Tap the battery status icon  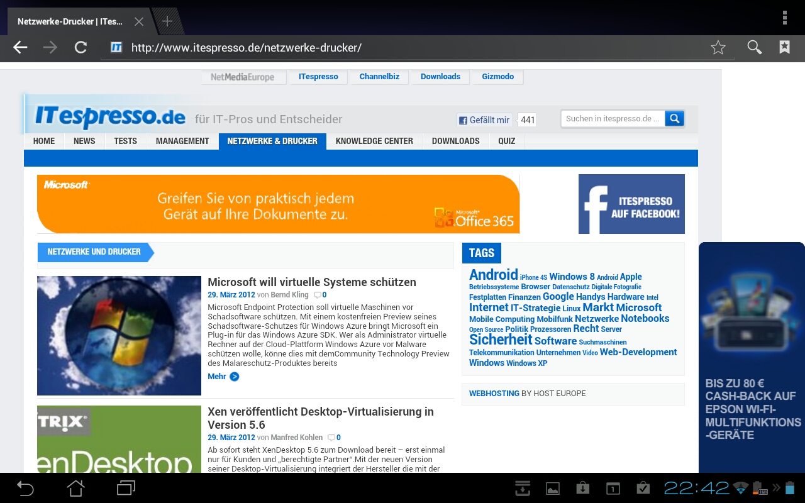pyautogui.click(x=790, y=488)
